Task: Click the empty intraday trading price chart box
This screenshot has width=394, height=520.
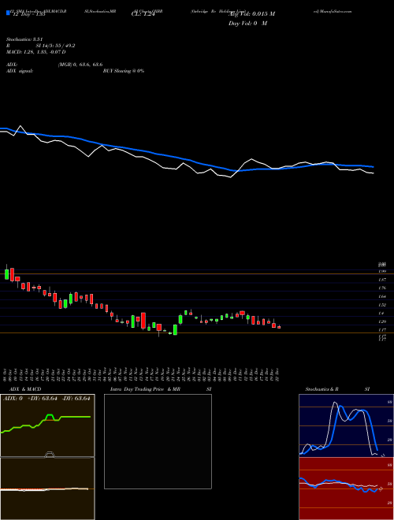Action: pyautogui.click(x=158, y=441)
